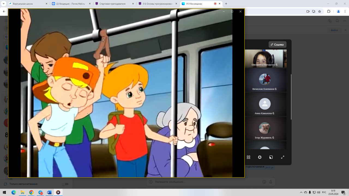349x196 pixels.
Task: Select Вячеслав Клепиков participant tile
Action: 266,80
